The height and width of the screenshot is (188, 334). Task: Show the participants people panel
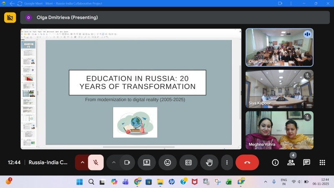291,163
